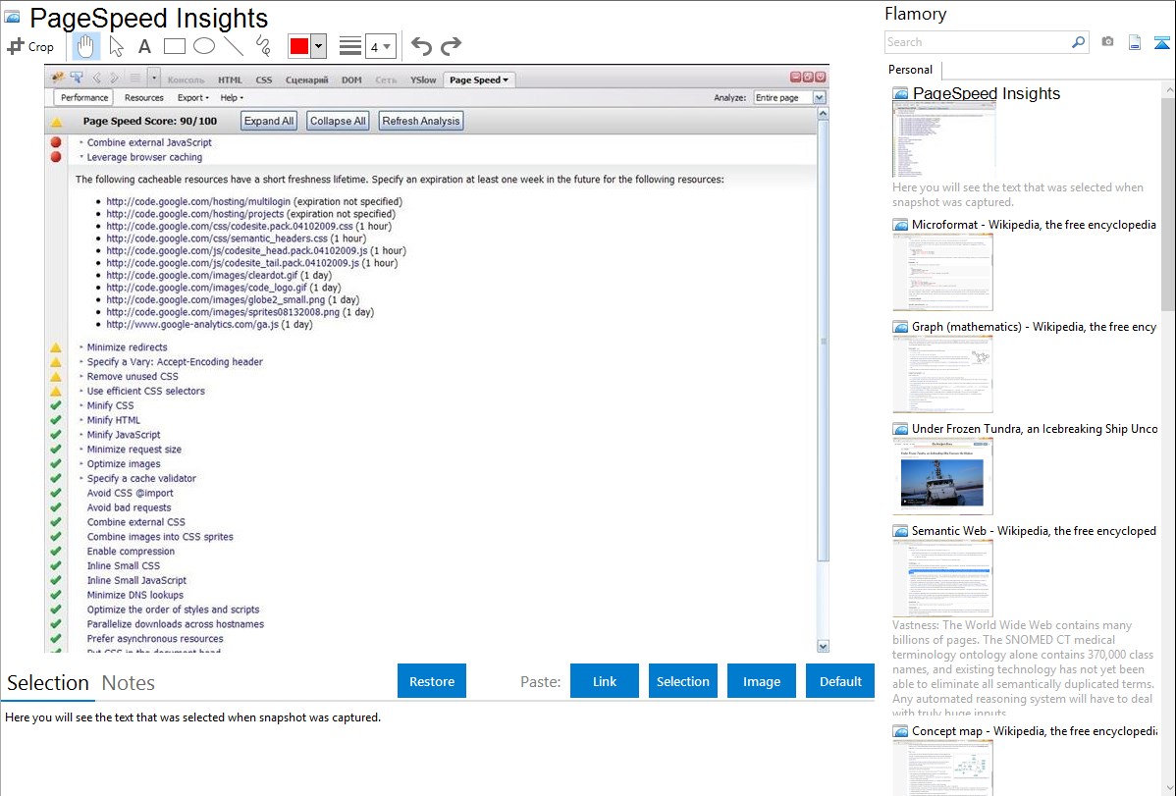The image size is (1176, 796).
Task: Click the search magnifier icon
Action: [1078, 42]
